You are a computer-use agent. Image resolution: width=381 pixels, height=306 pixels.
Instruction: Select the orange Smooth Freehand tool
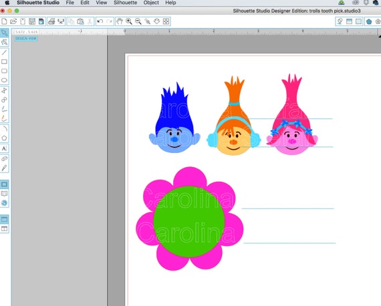pyautogui.click(x=5, y=118)
